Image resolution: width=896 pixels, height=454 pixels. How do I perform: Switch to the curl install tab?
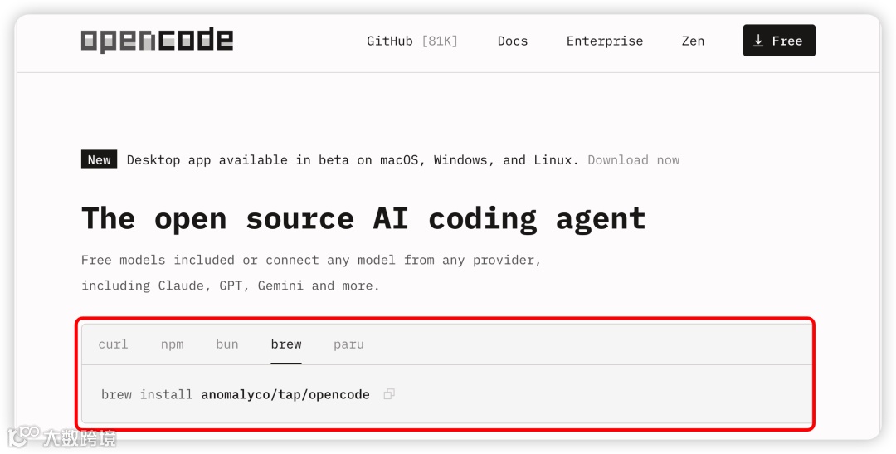pos(113,344)
